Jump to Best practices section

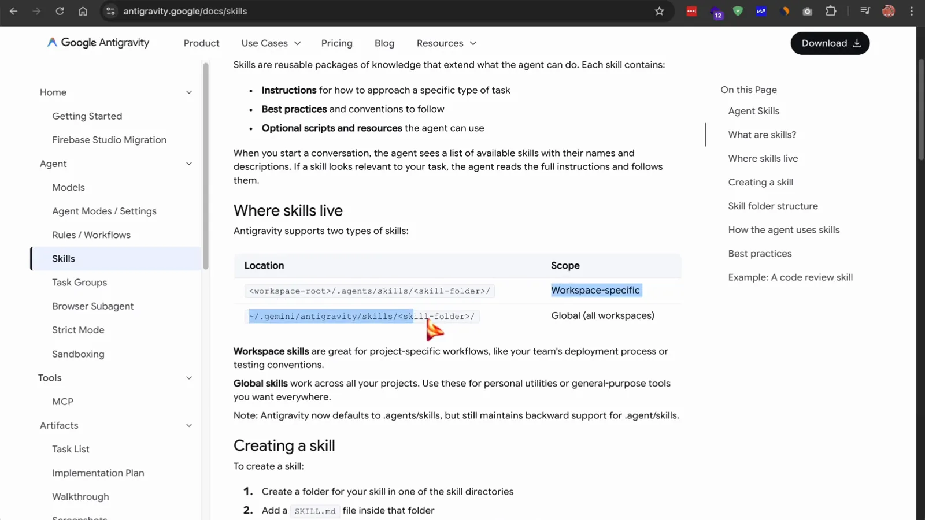[x=760, y=254]
